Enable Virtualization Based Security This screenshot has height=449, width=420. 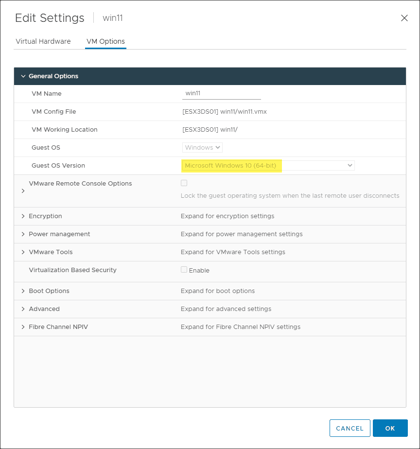[184, 270]
